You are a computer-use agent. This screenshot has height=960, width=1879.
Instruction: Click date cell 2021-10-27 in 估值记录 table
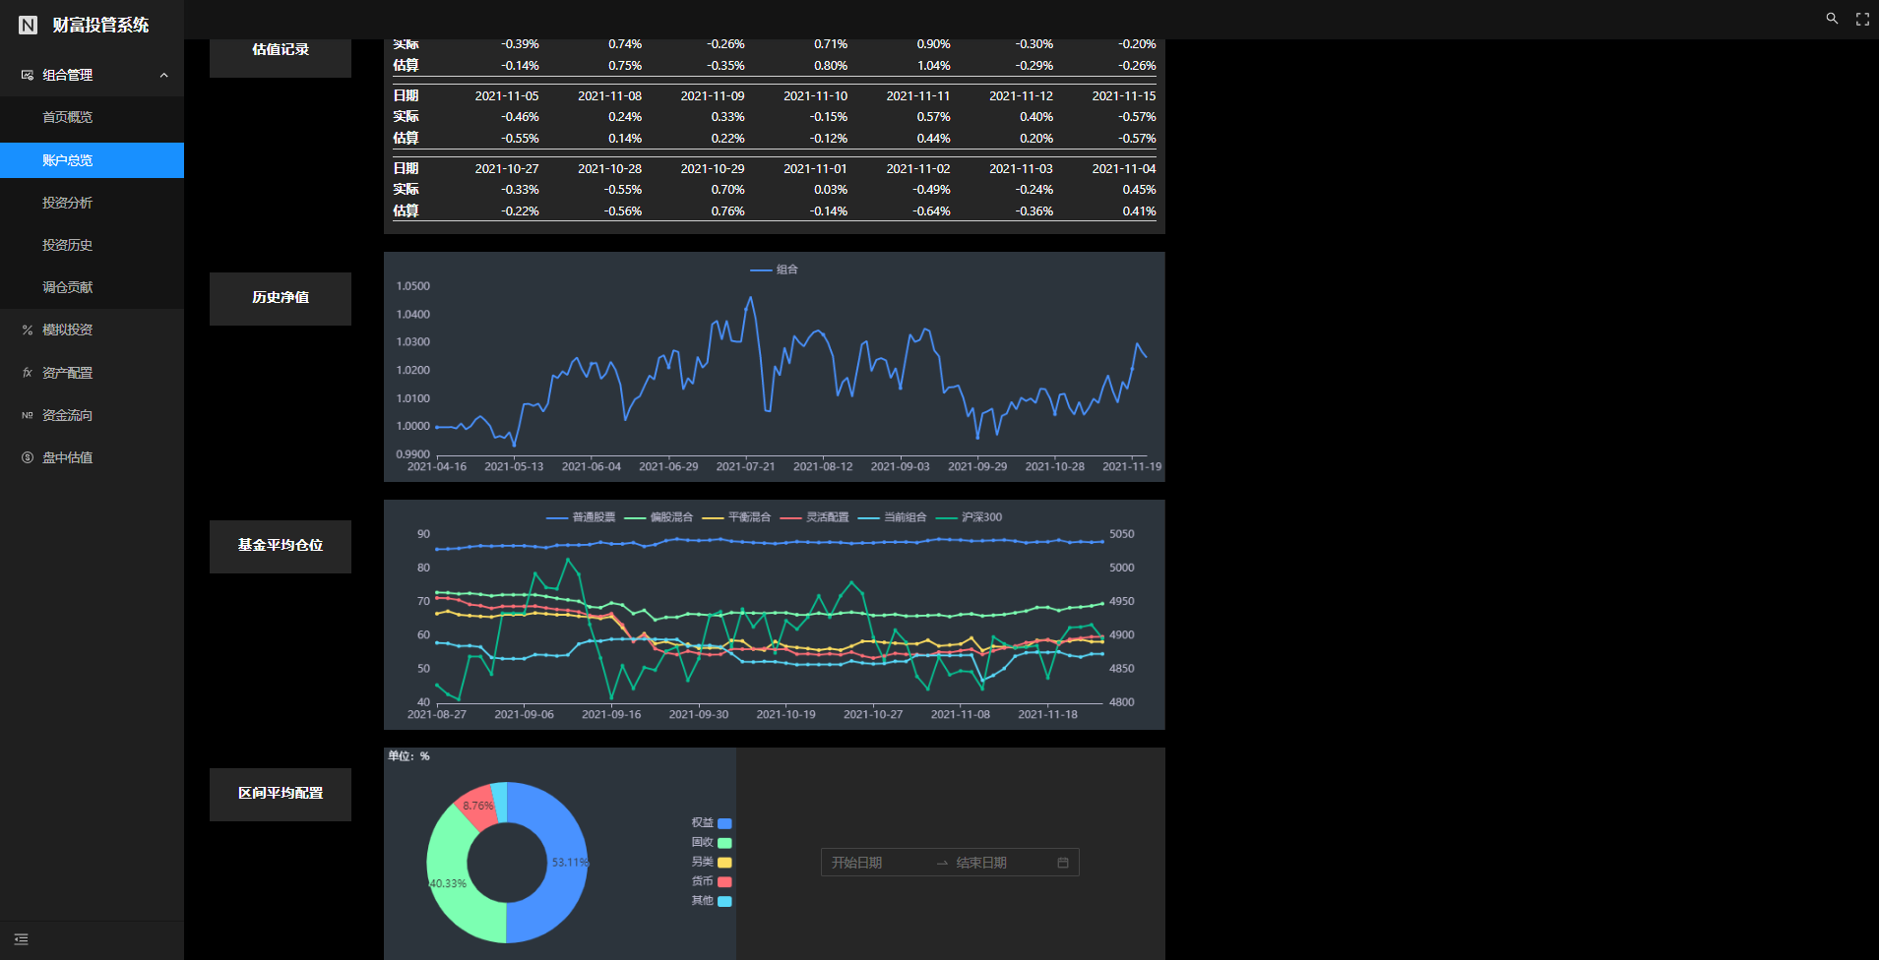pos(507,169)
